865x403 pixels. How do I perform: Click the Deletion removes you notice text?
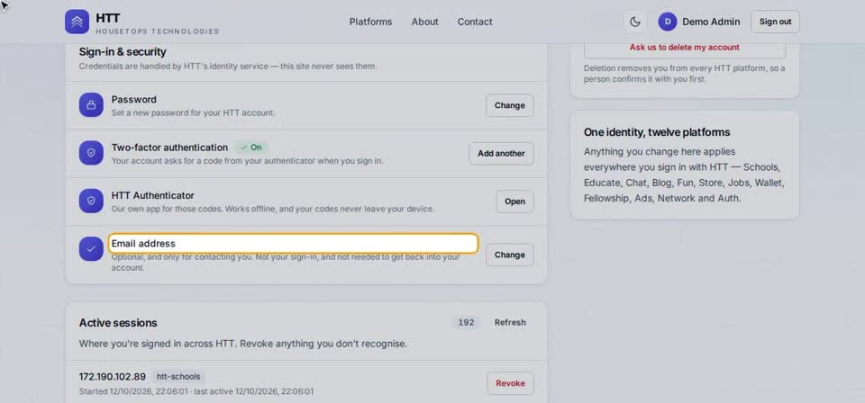[684, 74]
